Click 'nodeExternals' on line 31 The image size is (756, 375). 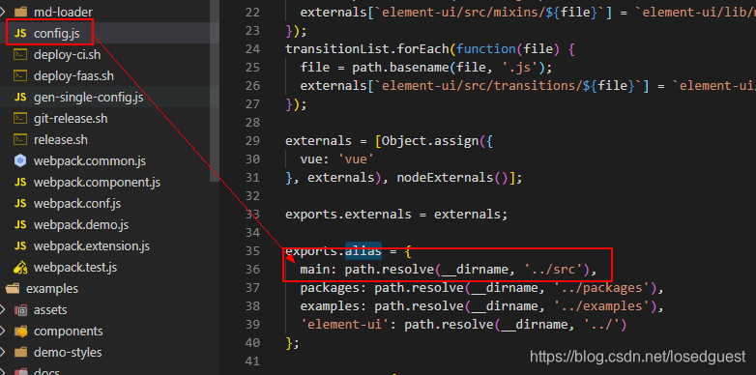pos(445,178)
